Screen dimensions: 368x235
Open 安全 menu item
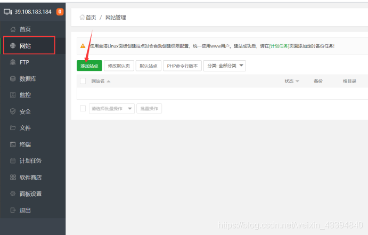(x=33, y=111)
